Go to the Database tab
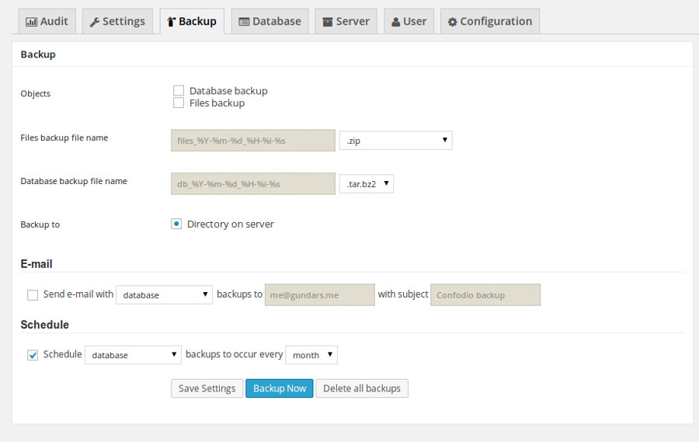Viewport: 699px width, 442px height. (x=270, y=22)
